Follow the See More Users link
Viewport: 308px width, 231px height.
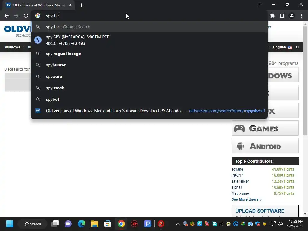(x=247, y=199)
